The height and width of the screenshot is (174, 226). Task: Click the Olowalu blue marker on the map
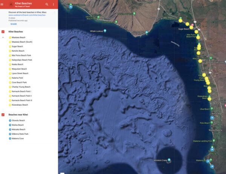pyautogui.click(x=71, y=6)
